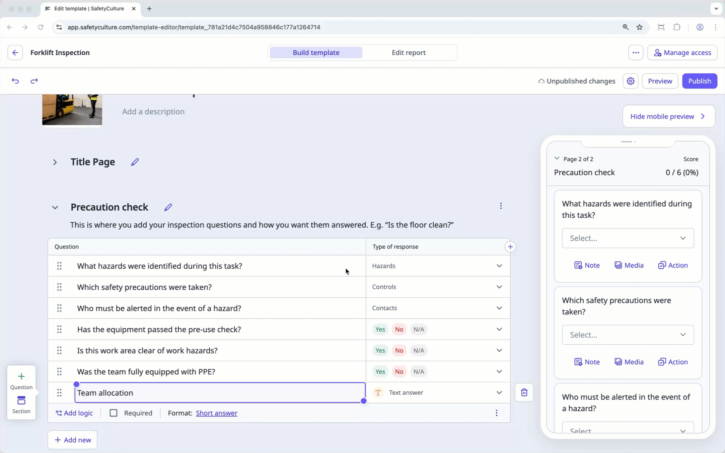725x453 pixels.
Task: Click the Team allocation question text field
Action: (x=220, y=393)
